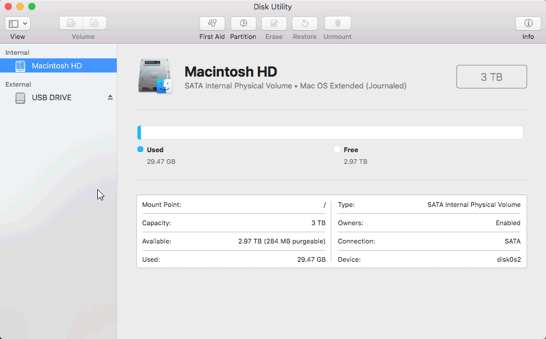Screen dimensions: 546x339
Task: Click the large Macintosh HD drive image
Action: pyautogui.click(x=155, y=76)
